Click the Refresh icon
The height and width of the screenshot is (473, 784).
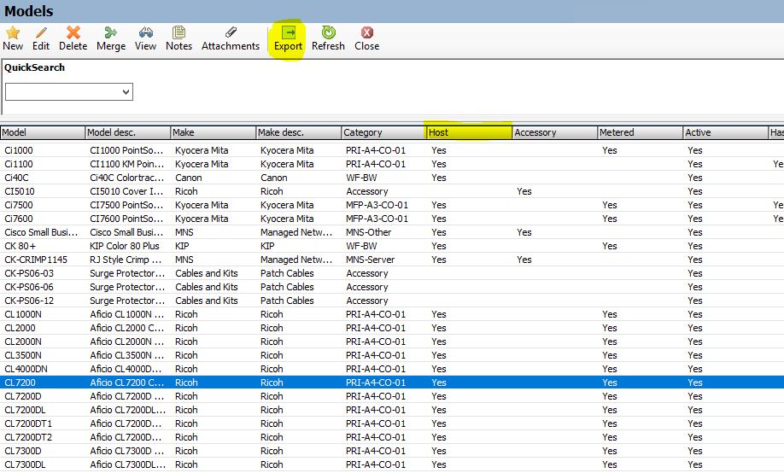(x=328, y=33)
